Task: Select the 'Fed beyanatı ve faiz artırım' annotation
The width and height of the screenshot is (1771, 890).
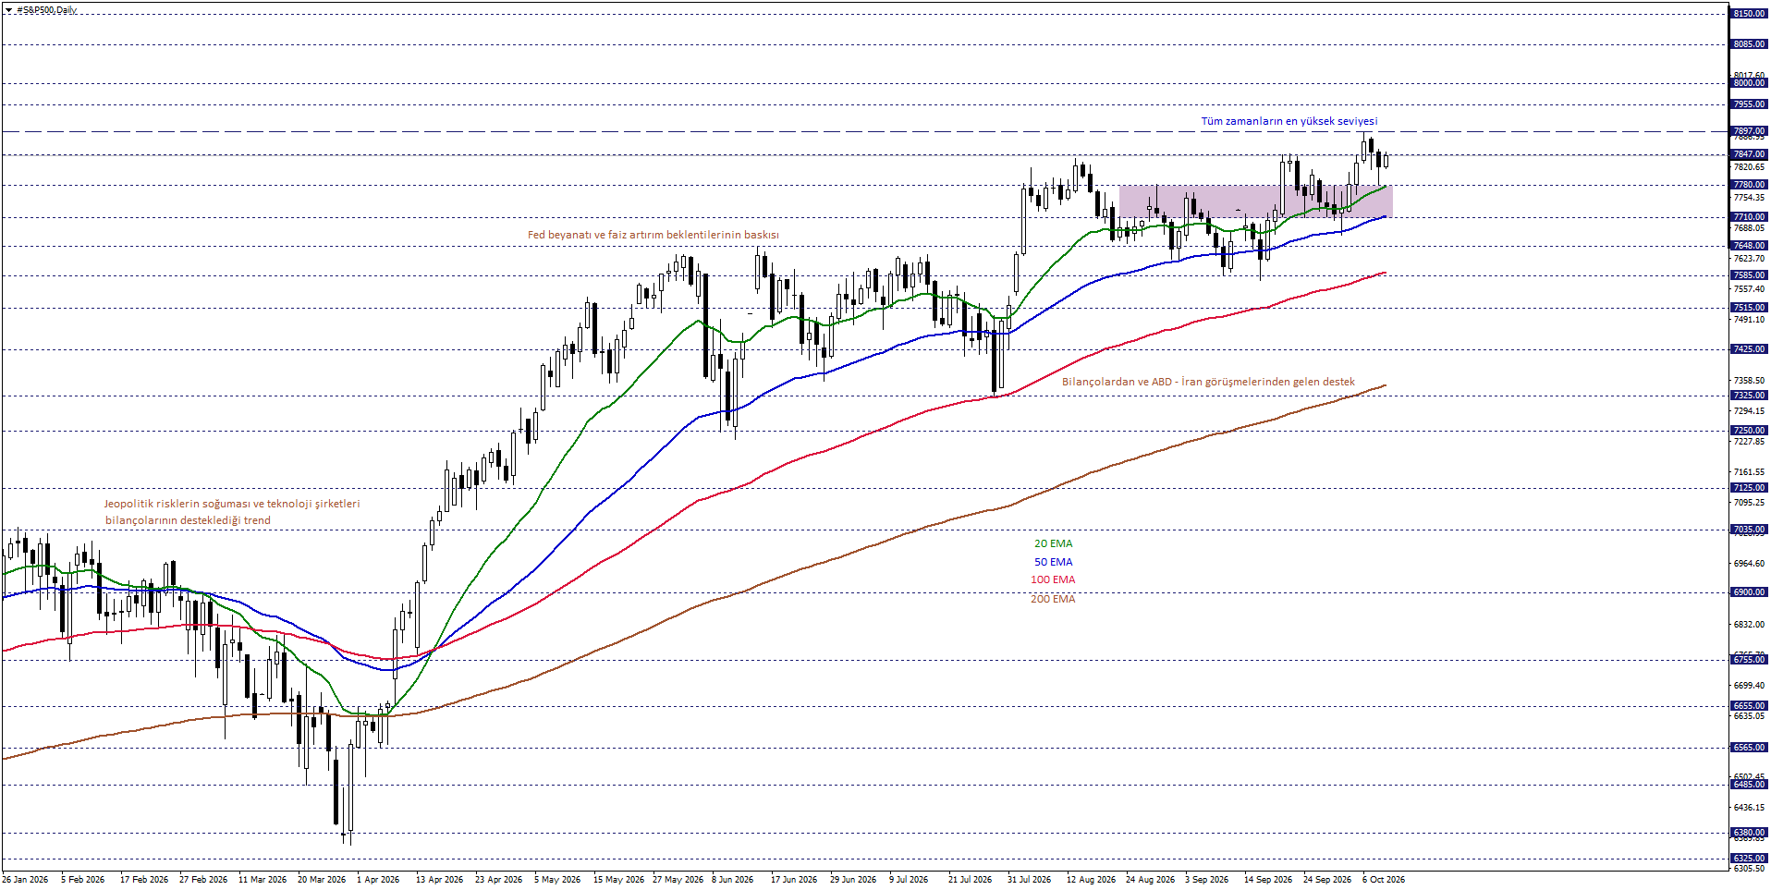Action: coord(653,235)
